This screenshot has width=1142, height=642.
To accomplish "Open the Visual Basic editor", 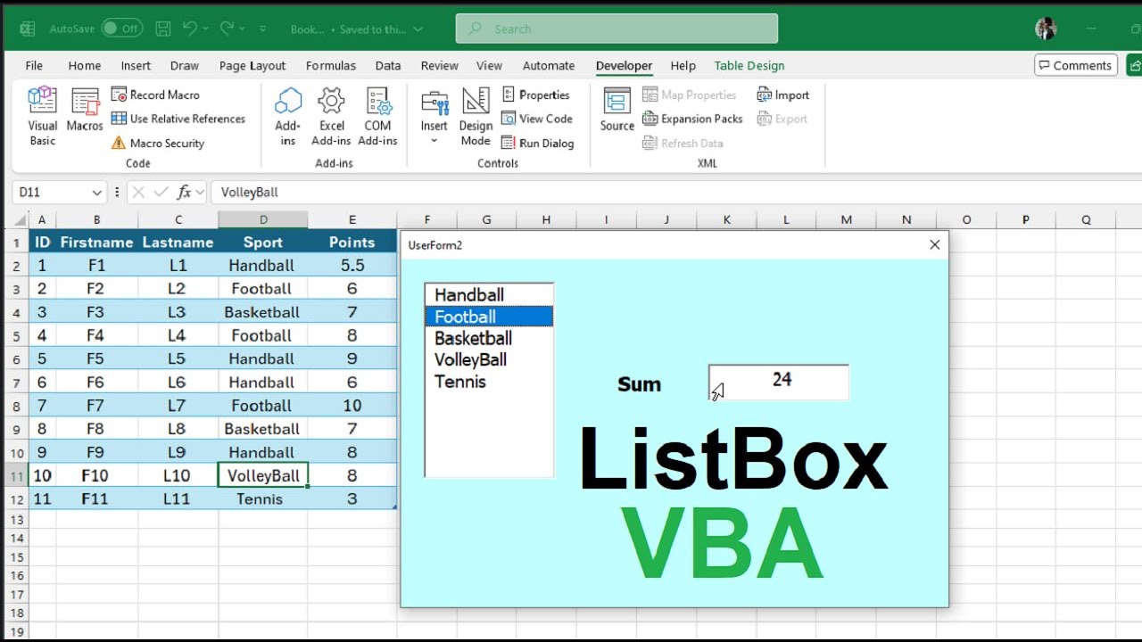I will 42,117.
